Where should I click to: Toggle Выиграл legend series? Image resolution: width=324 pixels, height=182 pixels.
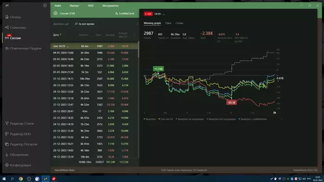150,119
